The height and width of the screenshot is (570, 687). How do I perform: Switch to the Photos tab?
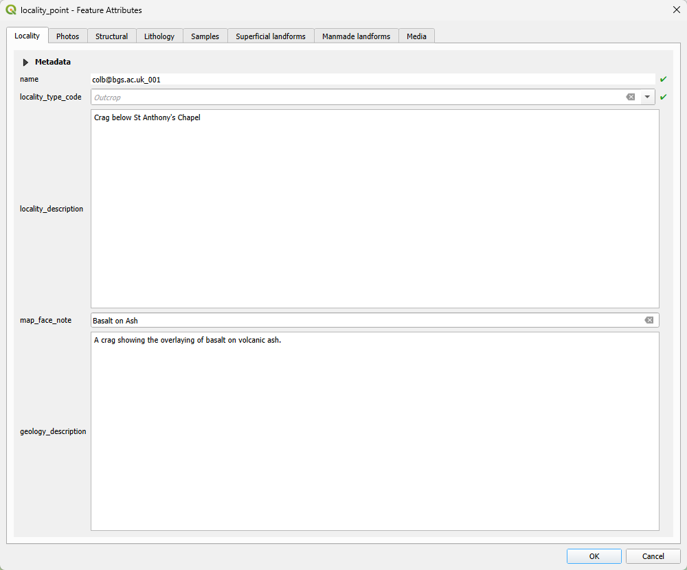[x=68, y=36]
